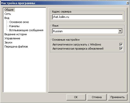
Task: Click the OK button
Action: (76, 97)
